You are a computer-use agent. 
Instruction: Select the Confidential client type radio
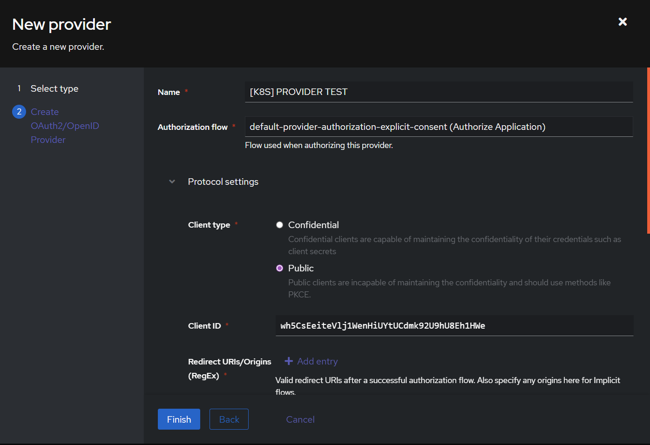279,225
